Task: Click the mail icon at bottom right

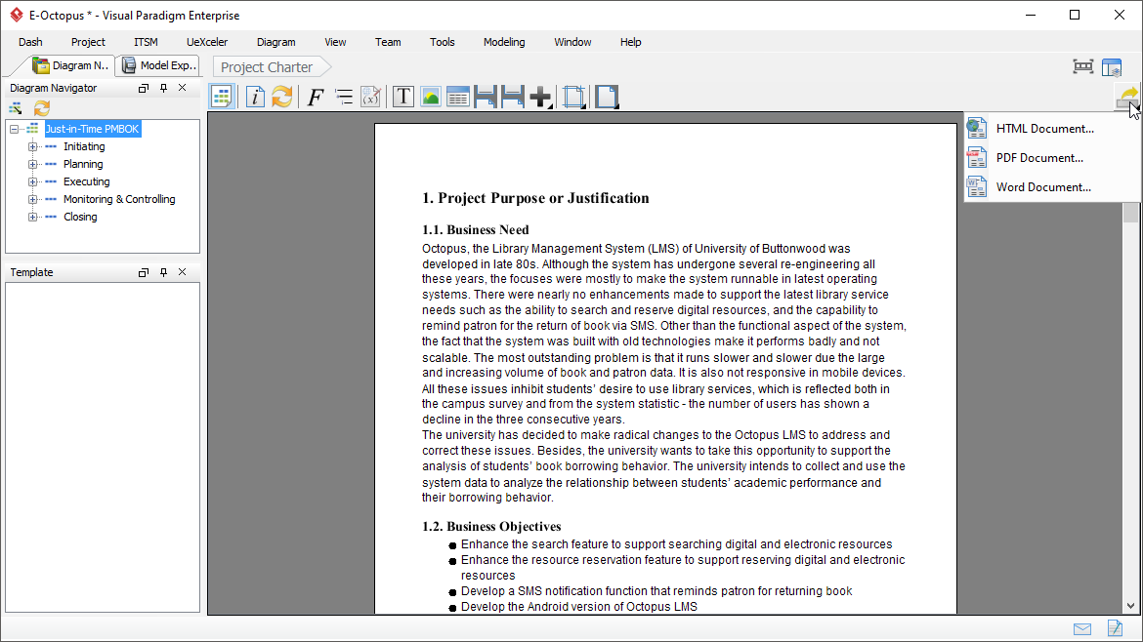Action: tap(1081, 628)
